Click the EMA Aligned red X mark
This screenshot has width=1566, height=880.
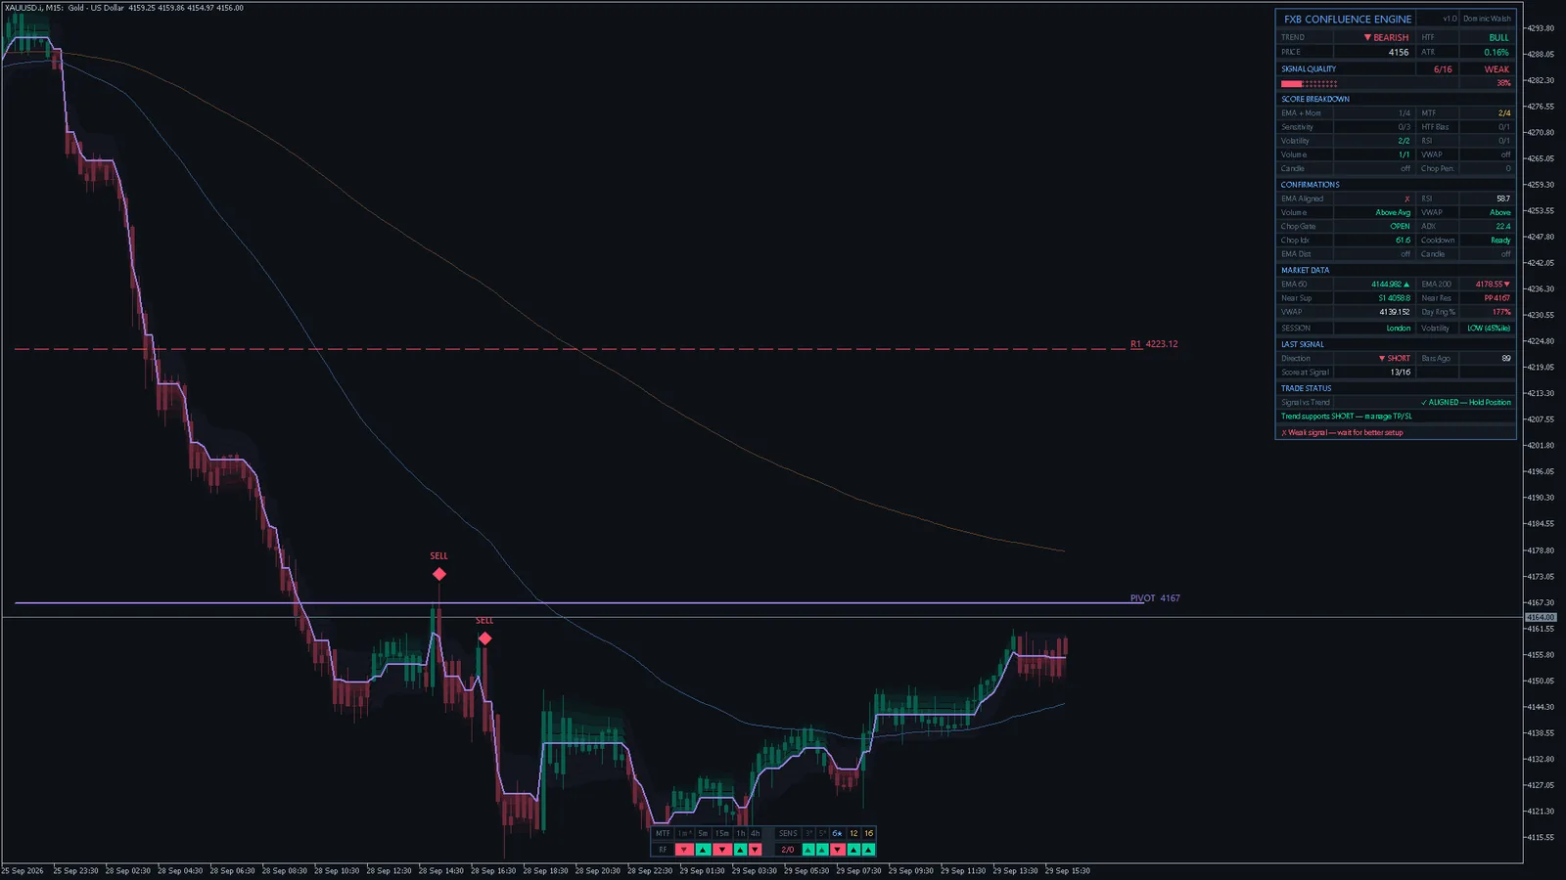pos(1407,198)
